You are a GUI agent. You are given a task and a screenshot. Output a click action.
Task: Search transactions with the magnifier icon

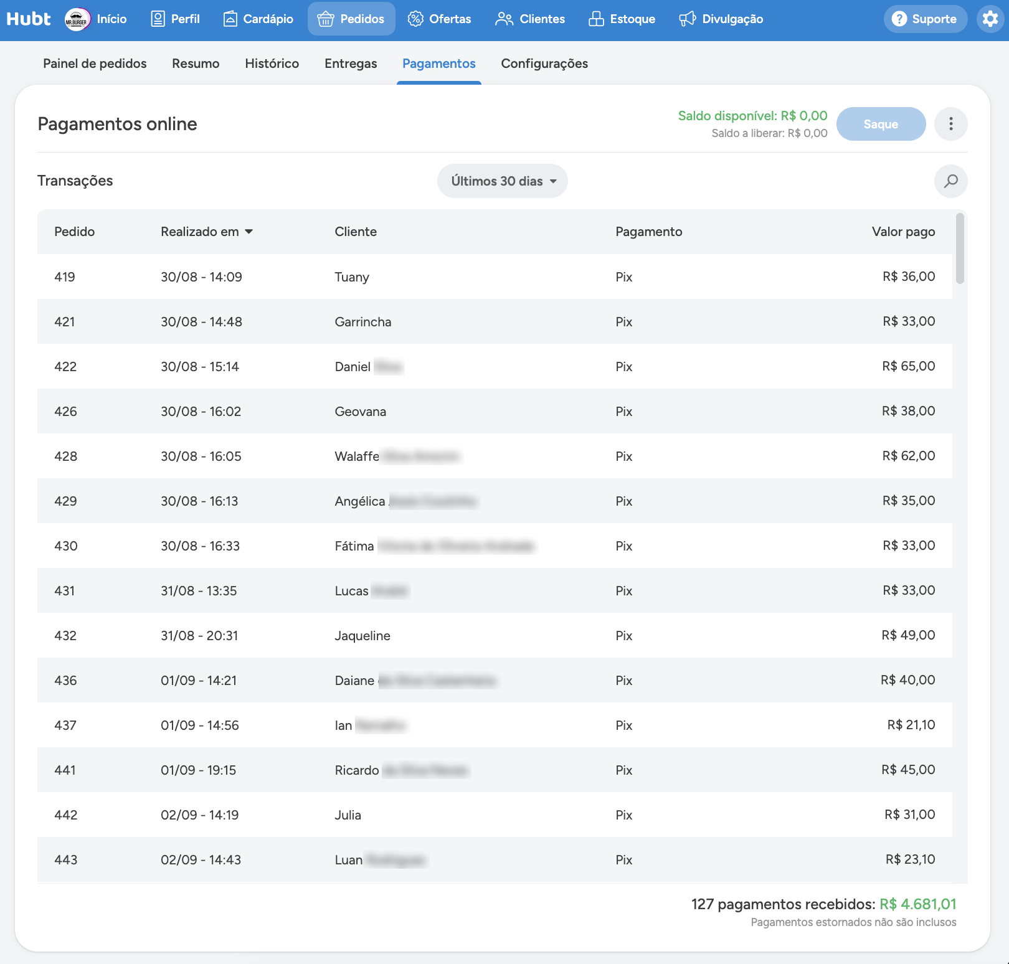(950, 181)
